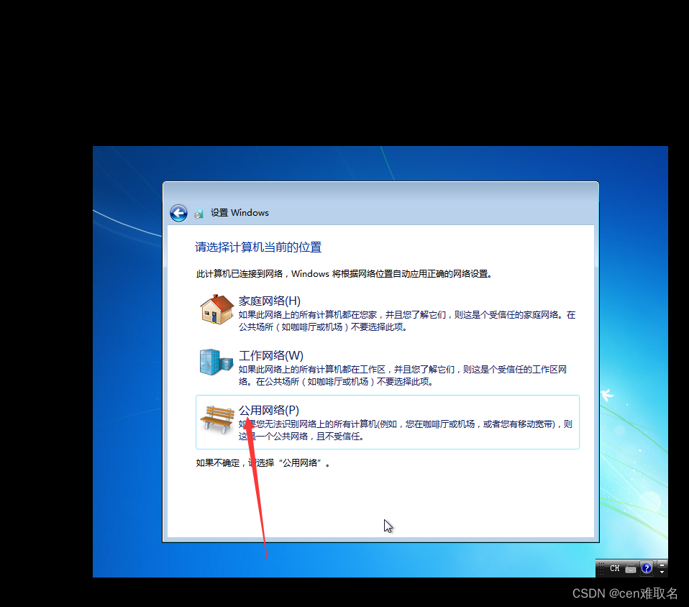Click heading 请选择计算机当前的位置
Screen dimensions: 689x607
(x=258, y=247)
